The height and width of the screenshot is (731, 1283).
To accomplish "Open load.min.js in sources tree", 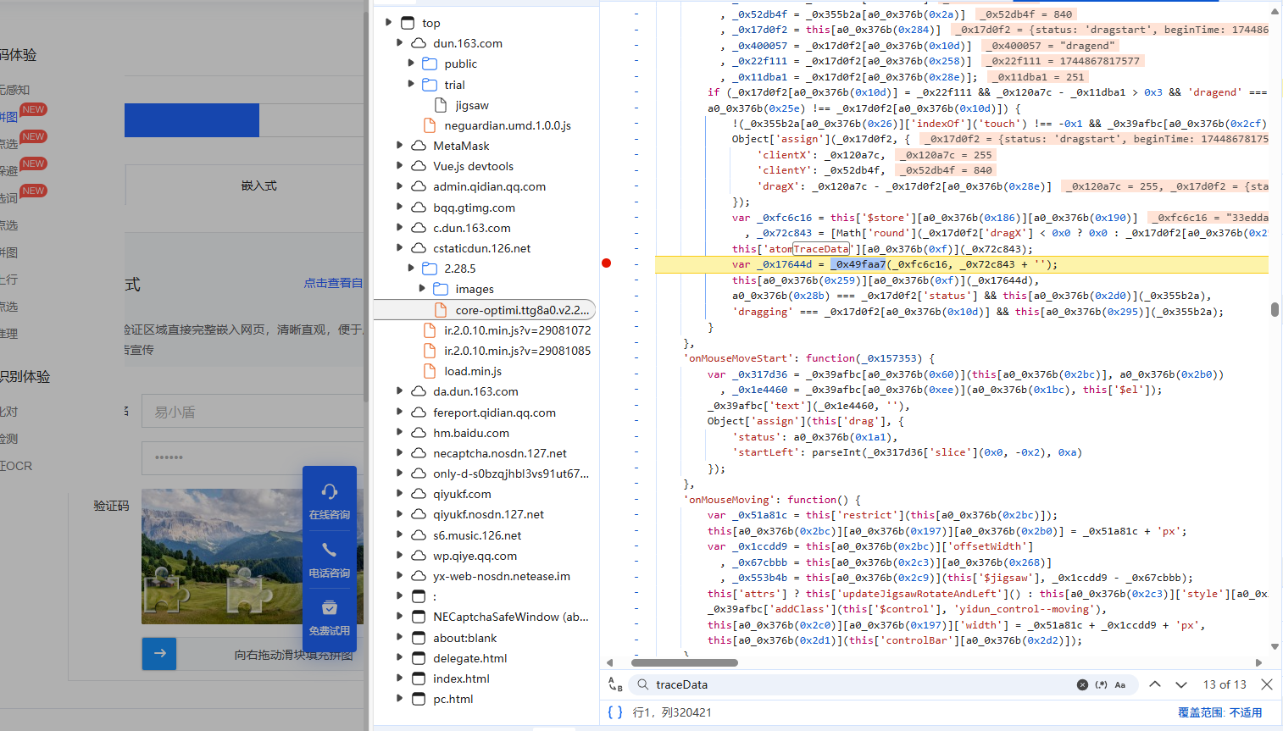I will (x=472, y=371).
